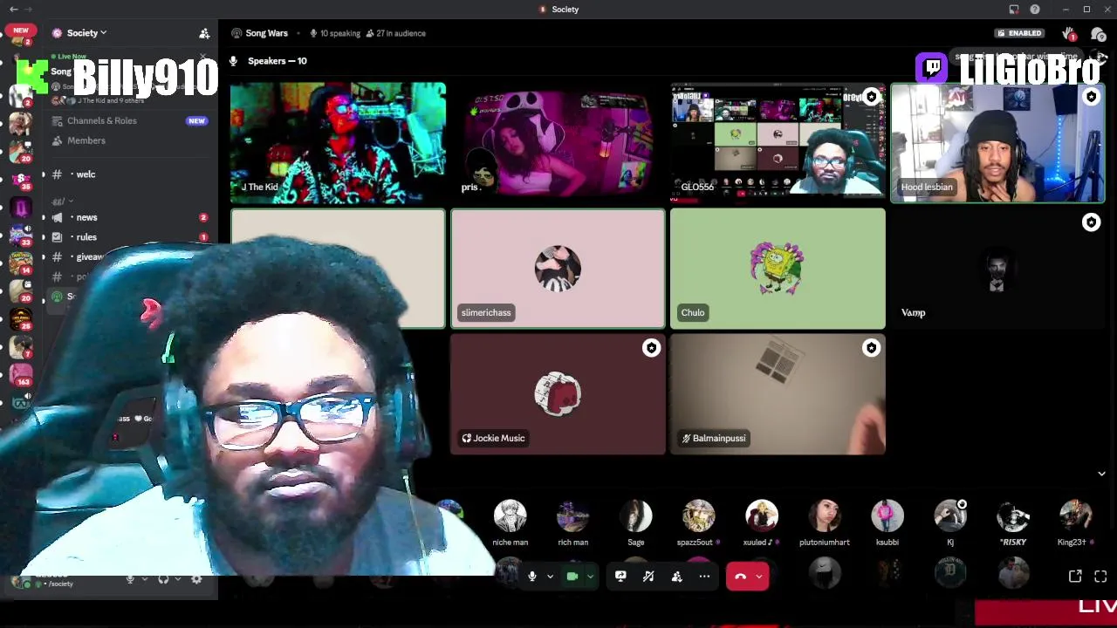Click audience member Kj avatar
The image size is (1117, 628).
949,515
